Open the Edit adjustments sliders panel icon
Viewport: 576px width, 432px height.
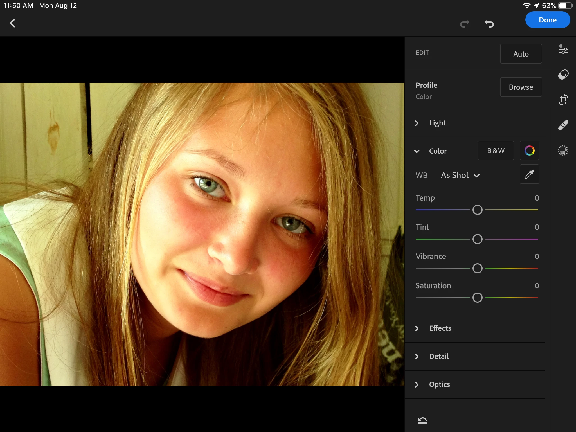(x=563, y=49)
